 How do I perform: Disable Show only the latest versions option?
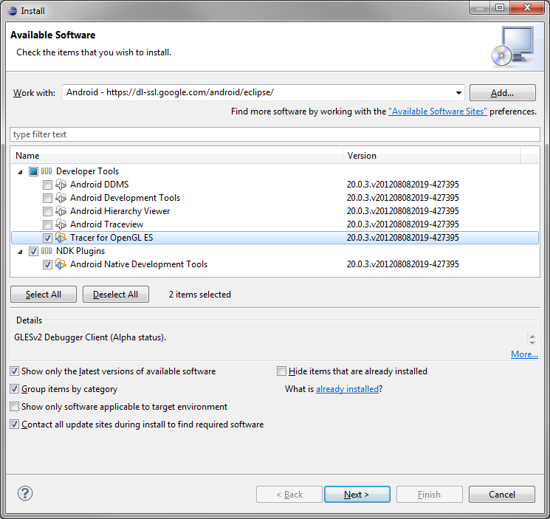14,371
